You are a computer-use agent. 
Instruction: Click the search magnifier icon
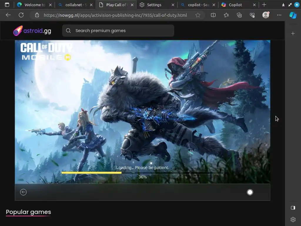68,31
